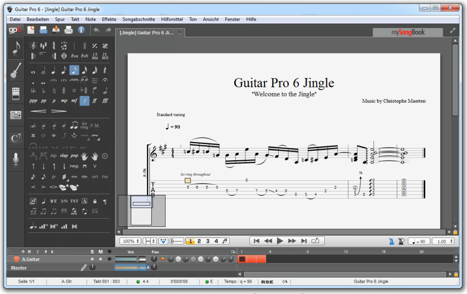Open Bearbeiten menu
The height and width of the screenshot is (294, 467).
pyautogui.click(x=37, y=19)
